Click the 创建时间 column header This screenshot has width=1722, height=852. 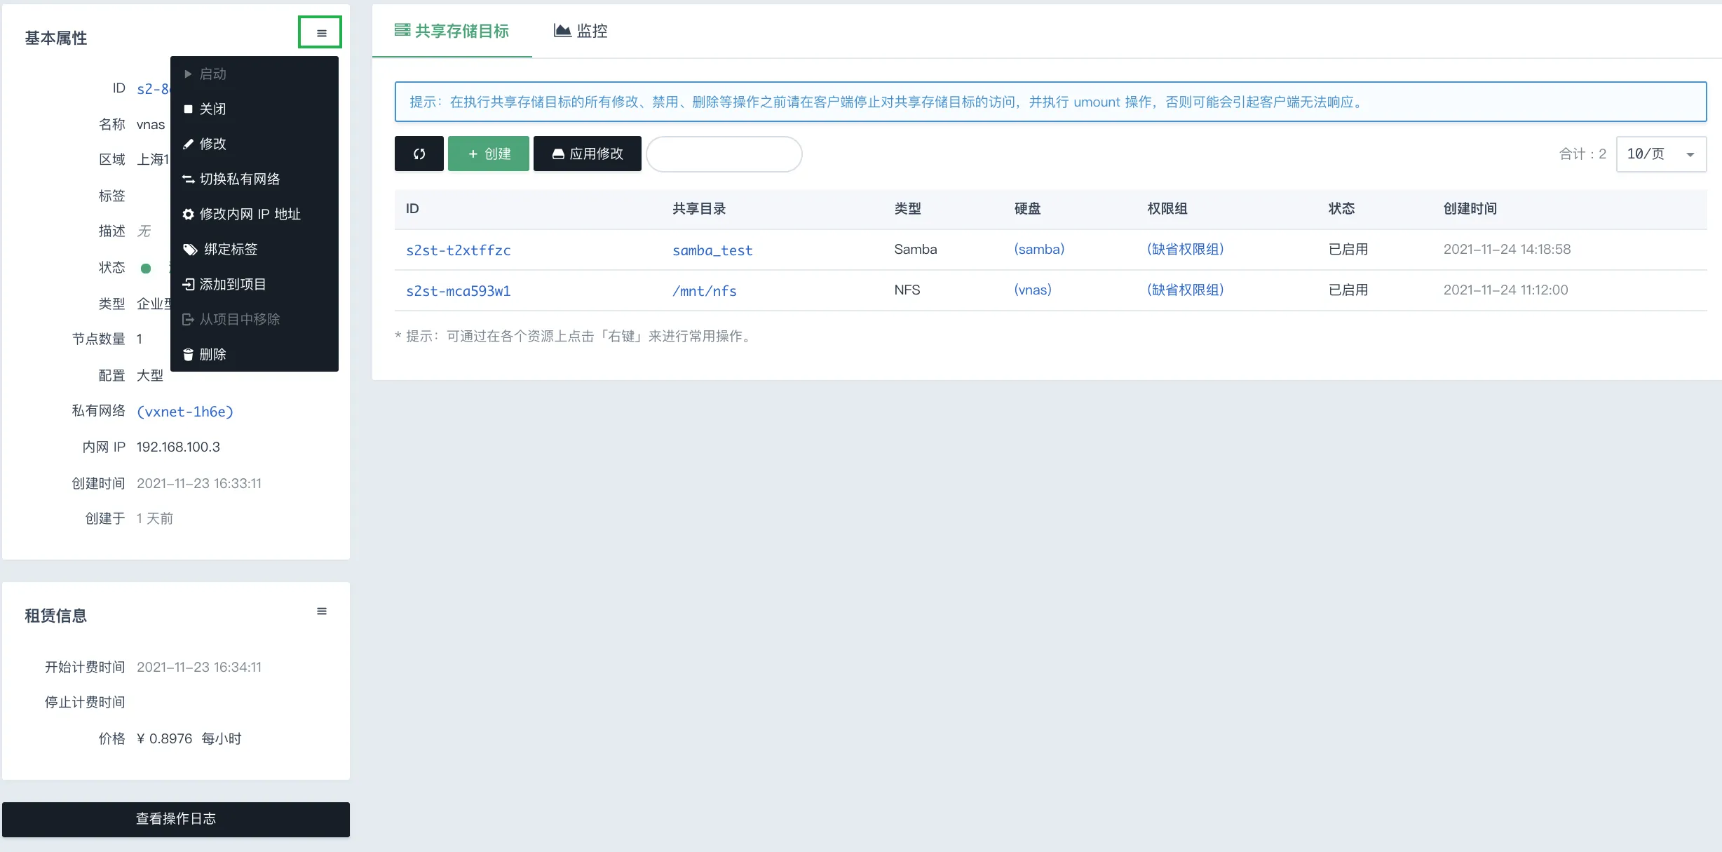point(1470,208)
